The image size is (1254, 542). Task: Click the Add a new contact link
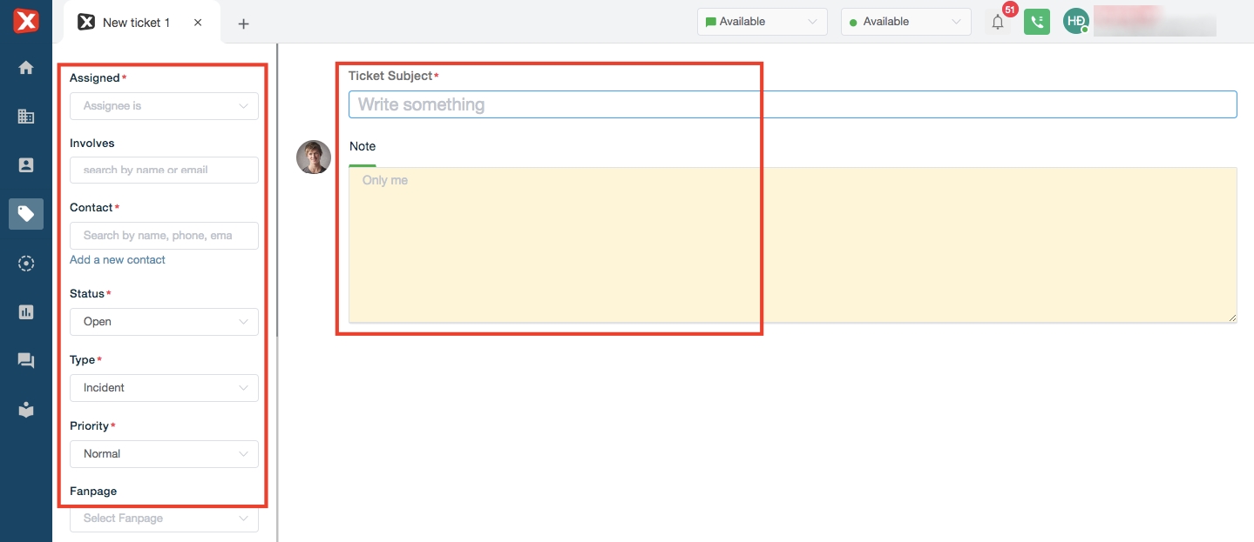(x=118, y=260)
